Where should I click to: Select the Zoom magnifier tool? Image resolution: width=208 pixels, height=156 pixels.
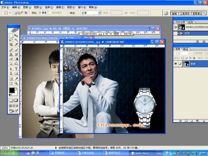click(x=16, y=83)
